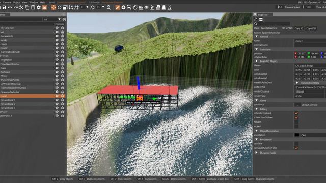Toggle visibility of TerrainBlock_1
The image size is (326, 183).
click(x=57, y=100)
